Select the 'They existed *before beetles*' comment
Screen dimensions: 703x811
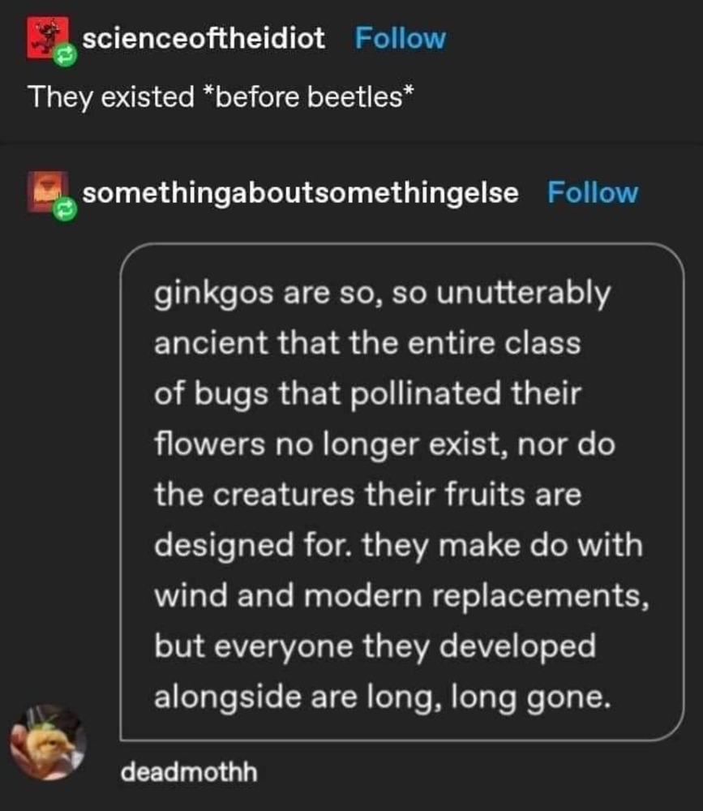click(221, 97)
